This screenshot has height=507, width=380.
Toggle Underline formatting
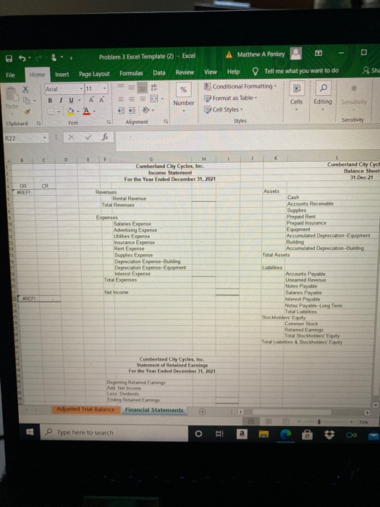click(x=71, y=100)
